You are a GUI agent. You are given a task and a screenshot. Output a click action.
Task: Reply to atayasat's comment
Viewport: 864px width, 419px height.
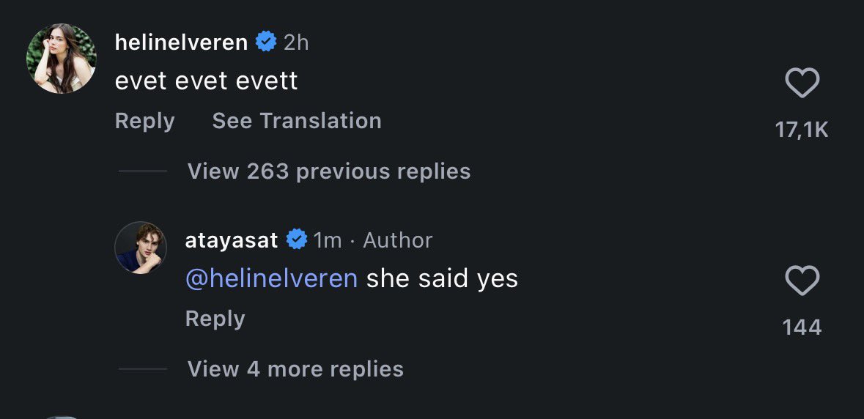(x=215, y=319)
